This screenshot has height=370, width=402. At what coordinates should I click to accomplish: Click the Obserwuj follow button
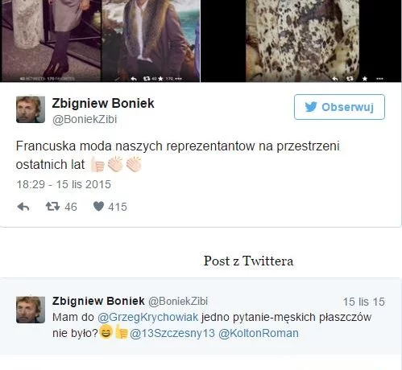pyautogui.click(x=339, y=107)
